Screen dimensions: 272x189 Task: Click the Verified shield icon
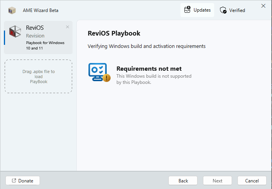point(223,10)
